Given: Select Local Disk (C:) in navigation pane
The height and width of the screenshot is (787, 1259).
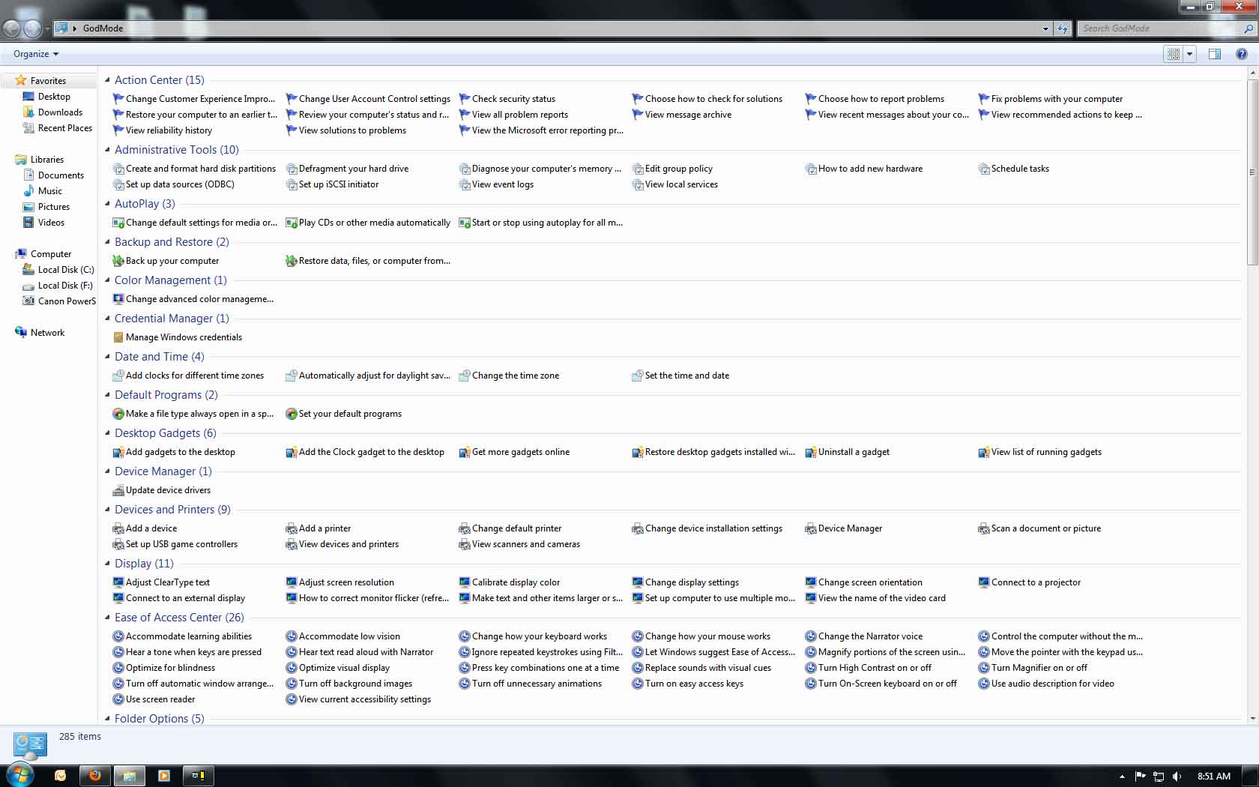Looking at the screenshot, I should (x=65, y=270).
